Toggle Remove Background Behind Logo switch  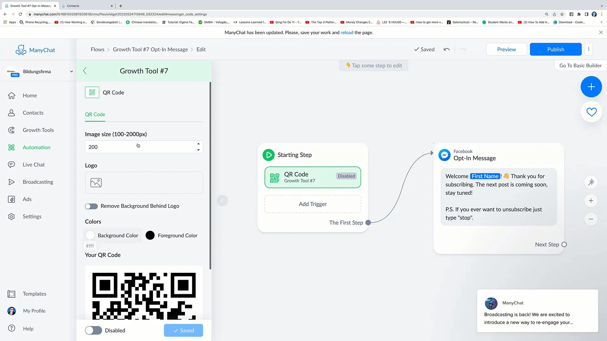[x=92, y=206]
